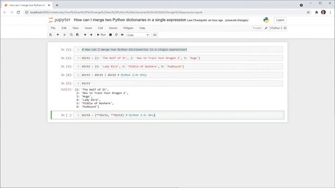Click 'Lady Bird' output line
This screenshot has height=188, width=335.
[91, 100]
